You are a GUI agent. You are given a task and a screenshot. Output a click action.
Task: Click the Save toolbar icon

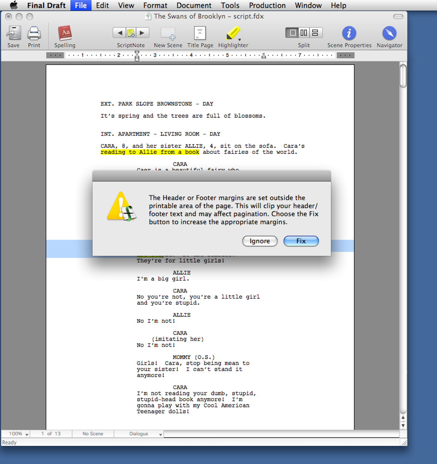click(x=14, y=33)
